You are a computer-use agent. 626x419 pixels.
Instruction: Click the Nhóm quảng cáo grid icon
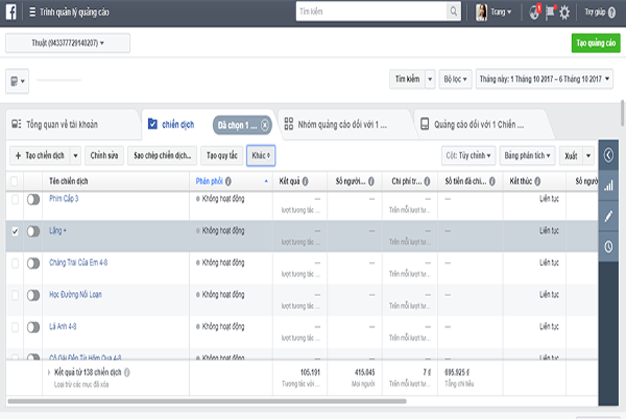[289, 124]
